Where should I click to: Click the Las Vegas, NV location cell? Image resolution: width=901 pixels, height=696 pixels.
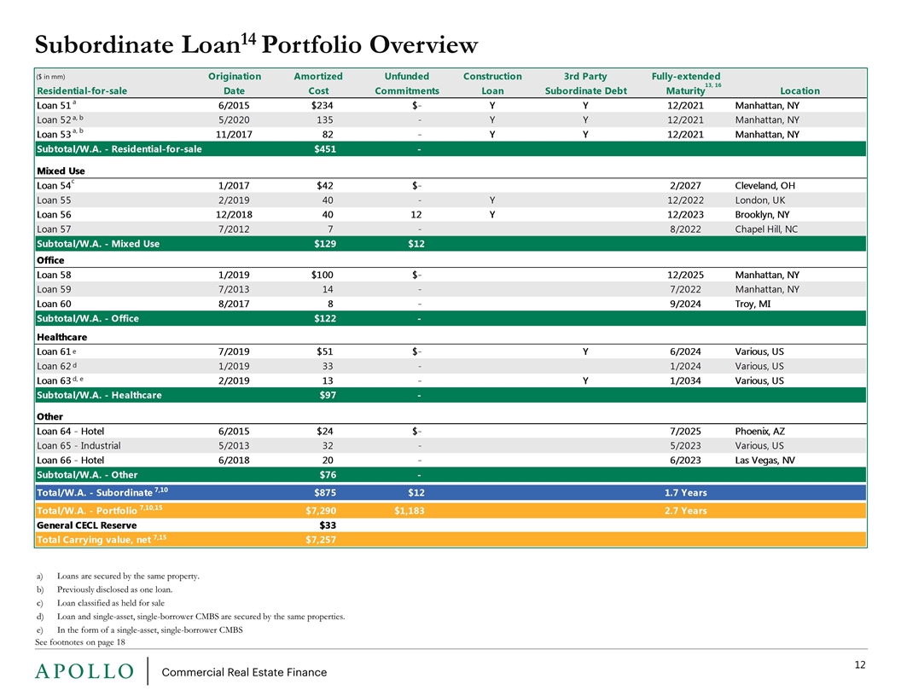[x=764, y=460]
